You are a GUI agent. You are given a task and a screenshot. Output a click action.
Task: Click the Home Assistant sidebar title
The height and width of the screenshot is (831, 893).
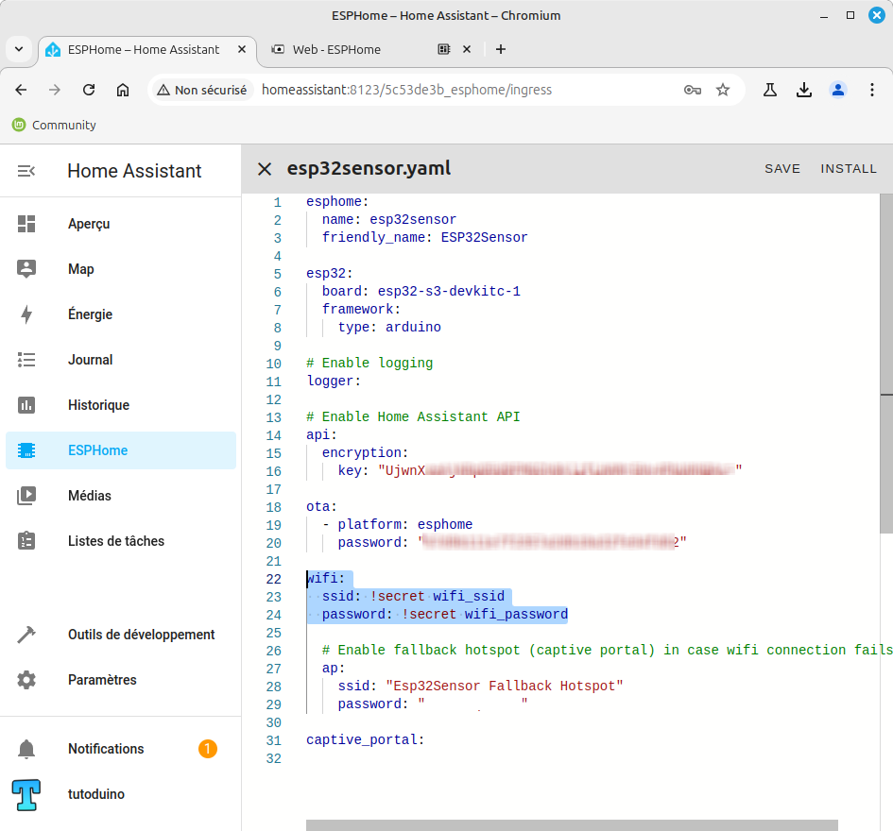[x=134, y=171]
